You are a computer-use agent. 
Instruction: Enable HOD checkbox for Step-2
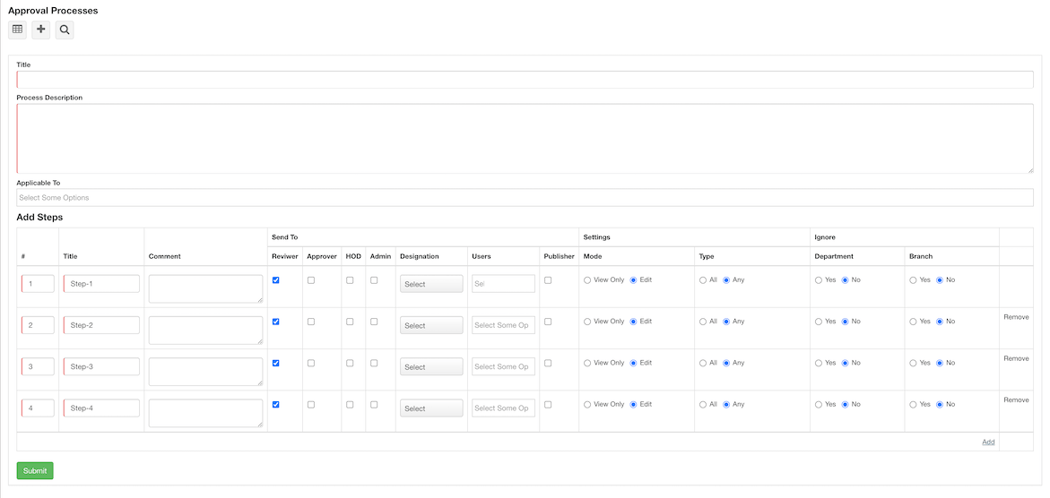[x=350, y=322]
